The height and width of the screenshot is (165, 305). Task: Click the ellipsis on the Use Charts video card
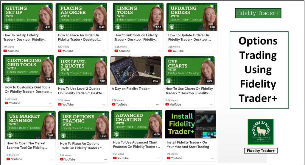click(211, 105)
